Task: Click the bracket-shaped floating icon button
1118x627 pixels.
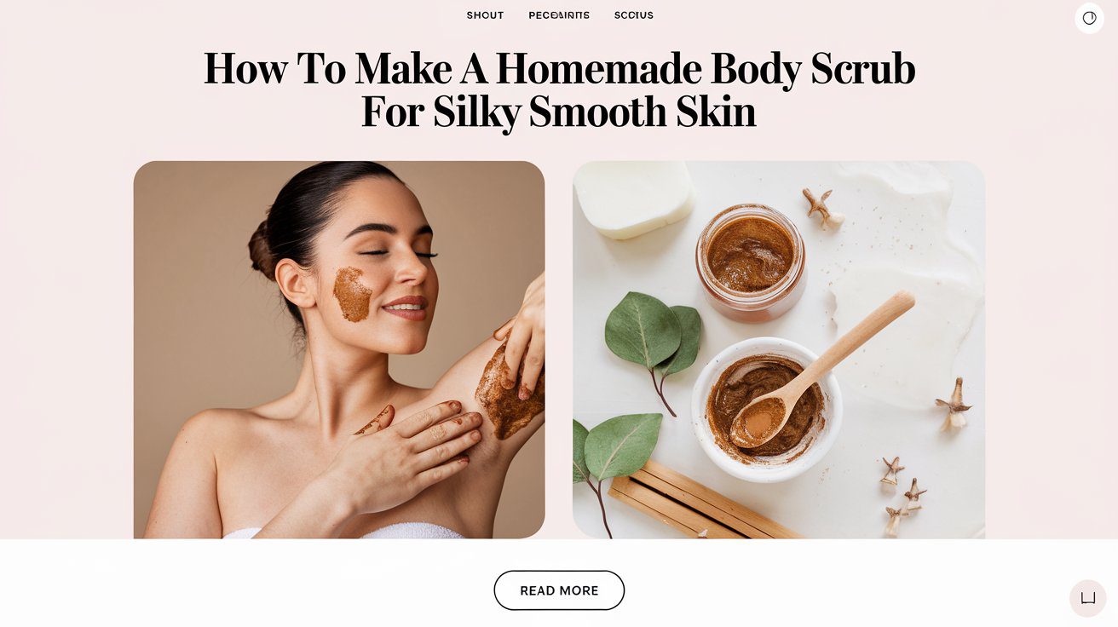Action: pyautogui.click(x=1088, y=598)
